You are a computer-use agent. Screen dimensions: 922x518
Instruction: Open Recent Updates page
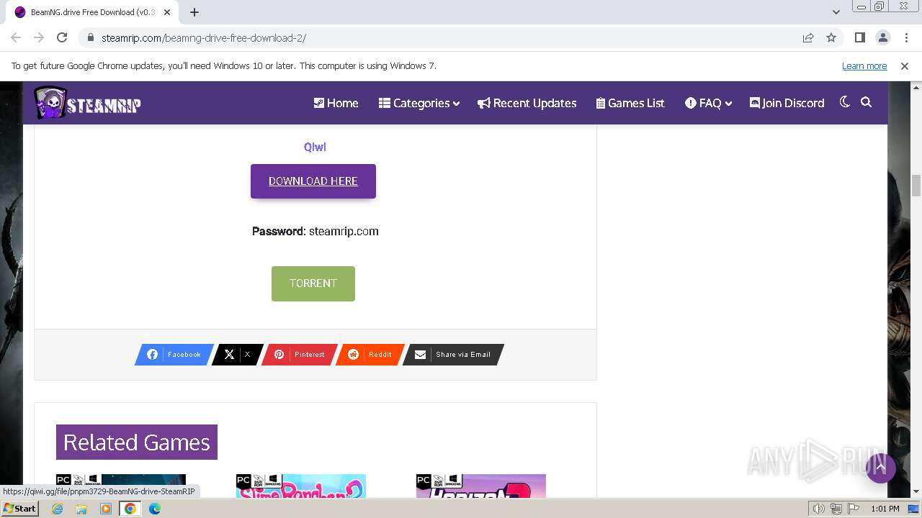527,103
